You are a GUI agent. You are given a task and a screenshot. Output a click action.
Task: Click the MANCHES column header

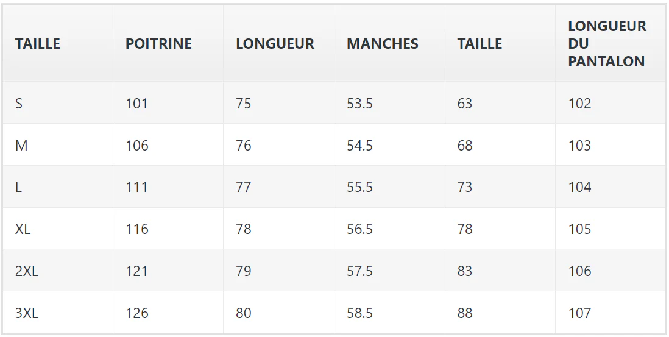[x=382, y=43]
